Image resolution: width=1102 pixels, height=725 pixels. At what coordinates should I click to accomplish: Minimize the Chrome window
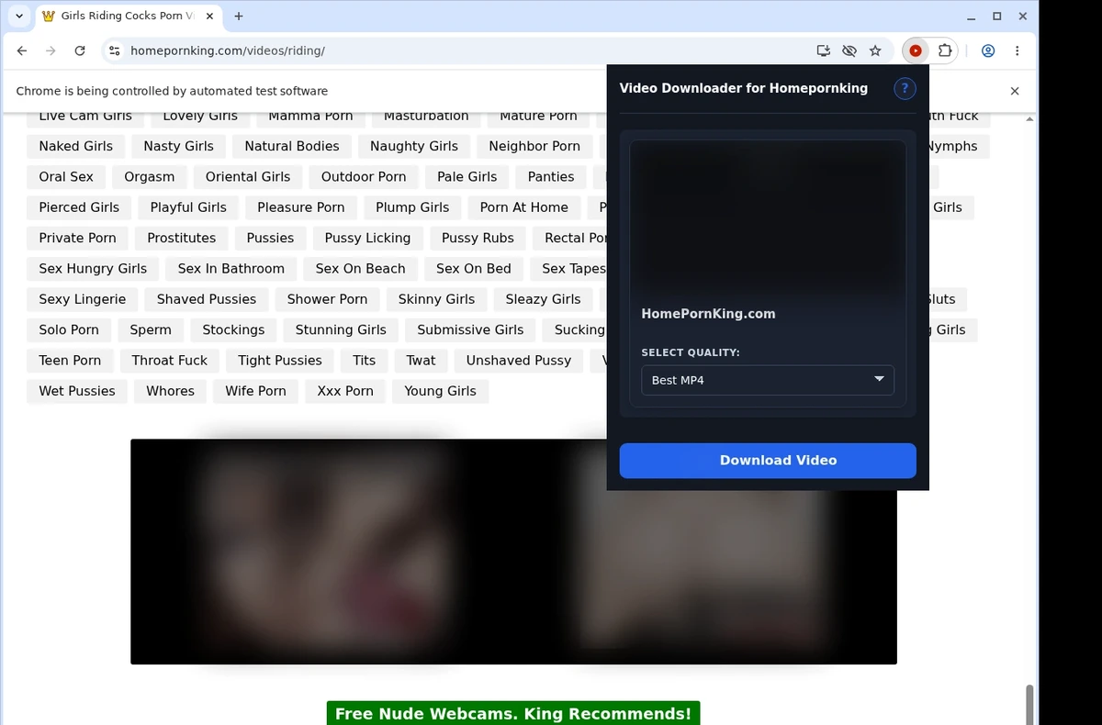973,16
